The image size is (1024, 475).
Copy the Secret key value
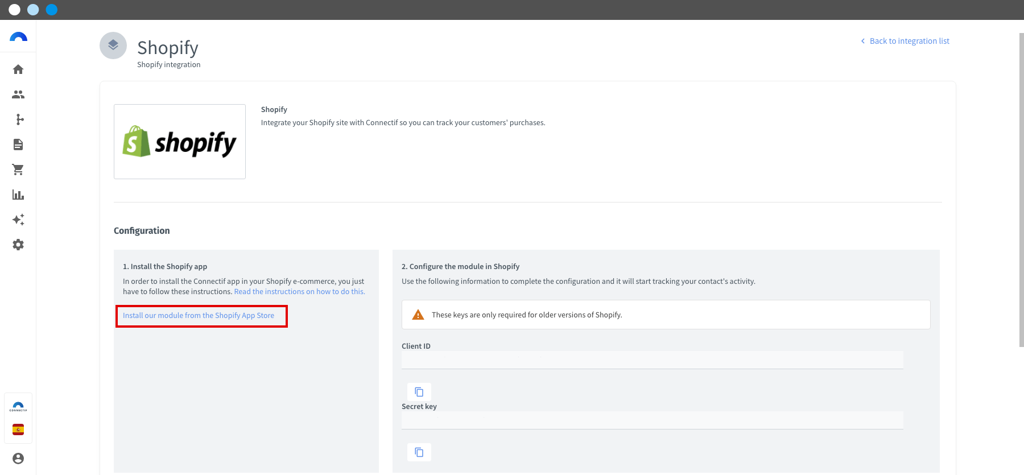tap(419, 452)
